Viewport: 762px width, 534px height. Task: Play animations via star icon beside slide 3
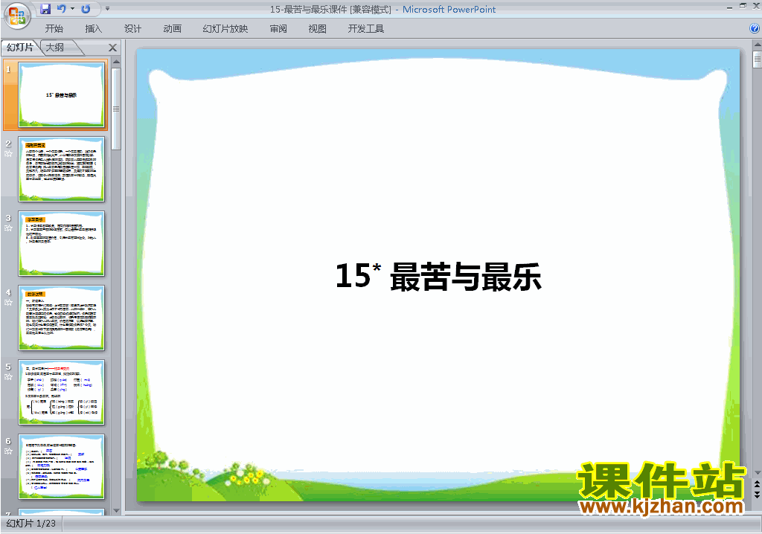pos(8,228)
